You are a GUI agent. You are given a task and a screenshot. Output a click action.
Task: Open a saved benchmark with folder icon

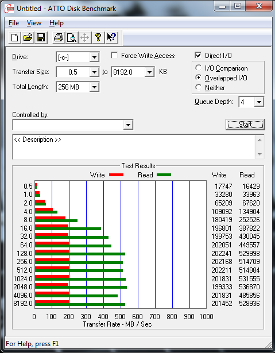(x=28, y=37)
